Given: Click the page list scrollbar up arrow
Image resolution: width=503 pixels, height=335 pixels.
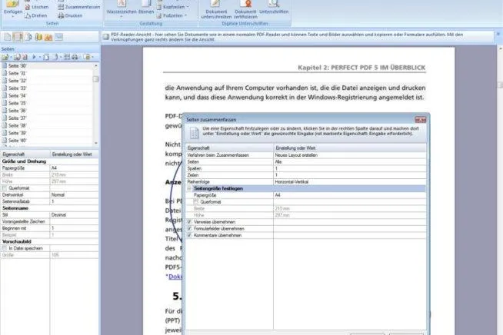Looking at the screenshot, I should [96, 65].
